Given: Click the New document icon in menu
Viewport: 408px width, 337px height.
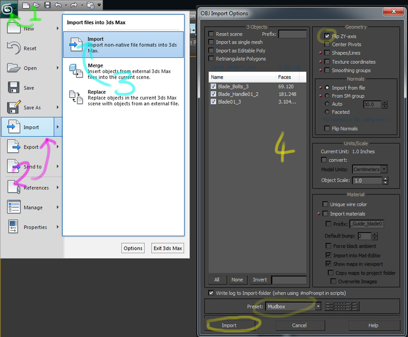Looking at the screenshot, I should pos(14,28).
